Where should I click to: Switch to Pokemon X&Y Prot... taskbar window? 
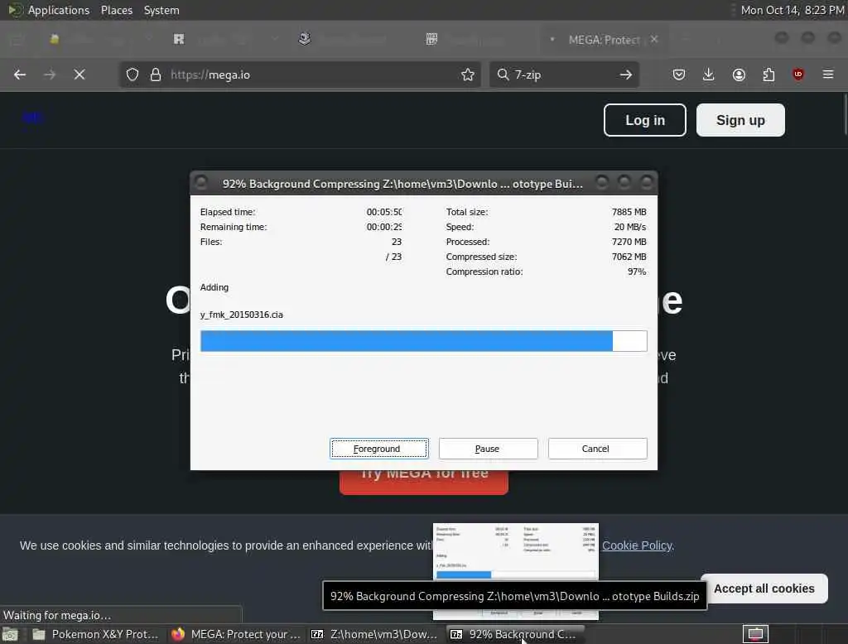[96, 634]
